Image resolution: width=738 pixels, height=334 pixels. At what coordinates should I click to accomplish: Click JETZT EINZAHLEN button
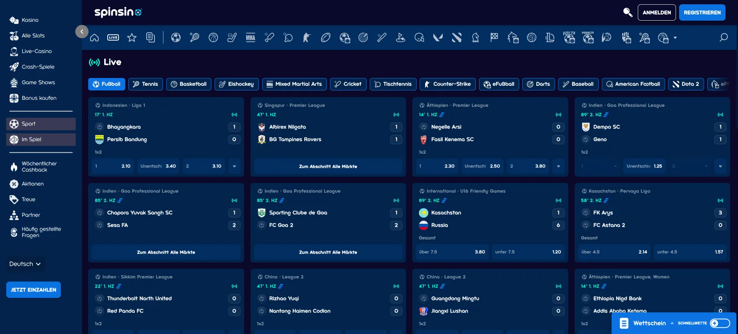tap(34, 290)
